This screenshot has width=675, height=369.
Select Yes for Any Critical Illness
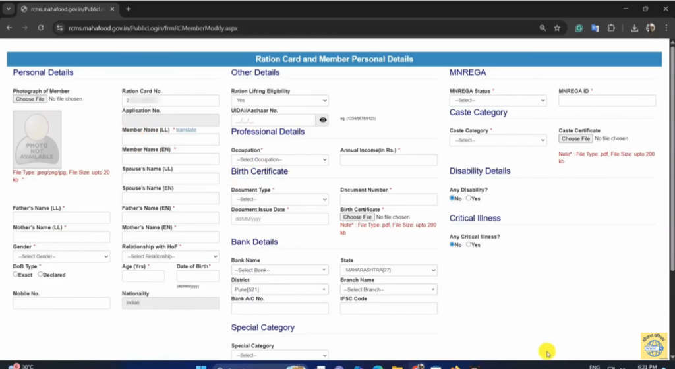pyautogui.click(x=469, y=244)
